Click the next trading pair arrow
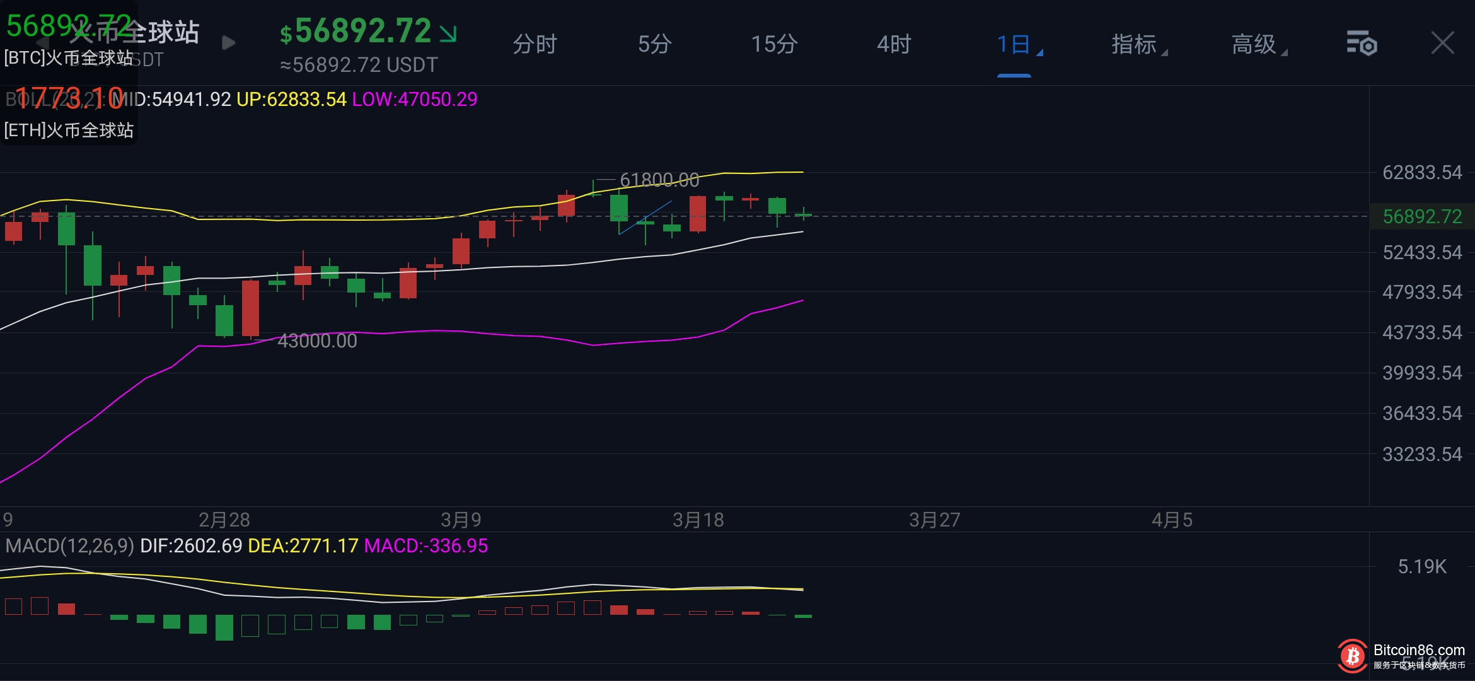 pos(229,43)
